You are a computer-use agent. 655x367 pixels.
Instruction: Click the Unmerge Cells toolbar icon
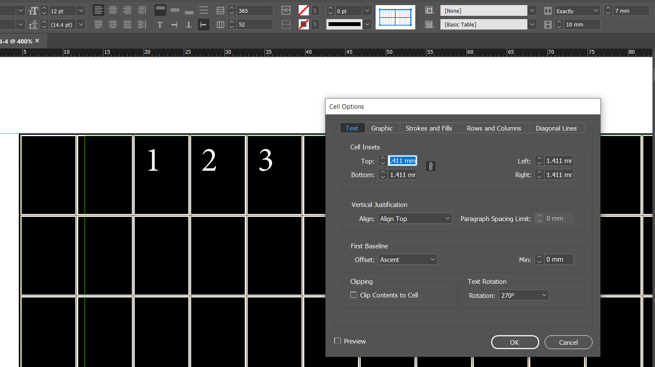[x=286, y=24]
